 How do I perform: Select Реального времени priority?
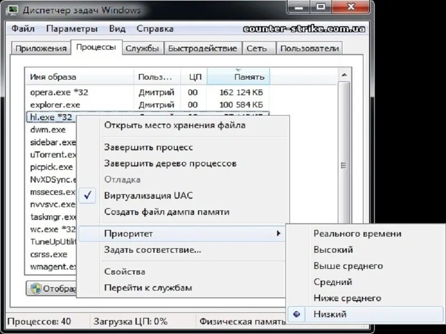point(357,233)
